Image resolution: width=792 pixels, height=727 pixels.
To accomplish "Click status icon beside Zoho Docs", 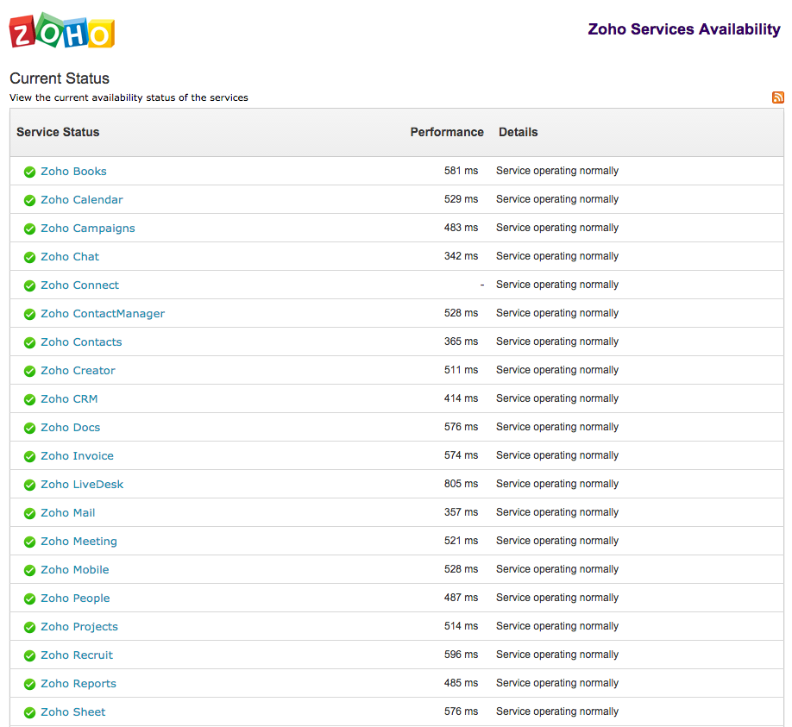I will tap(30, 428).
